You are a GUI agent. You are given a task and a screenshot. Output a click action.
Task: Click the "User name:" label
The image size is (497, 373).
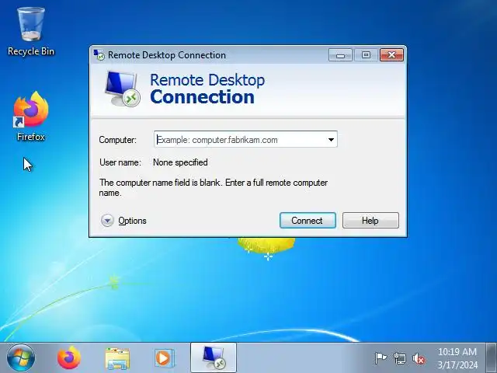(x=120, y=162)
